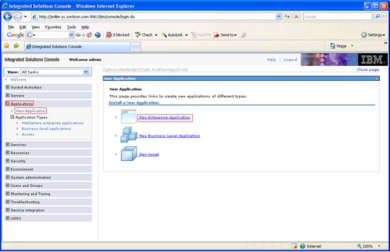Click the search magnifier icon
The width and height of the screenshot is (390, 252).
377,16
